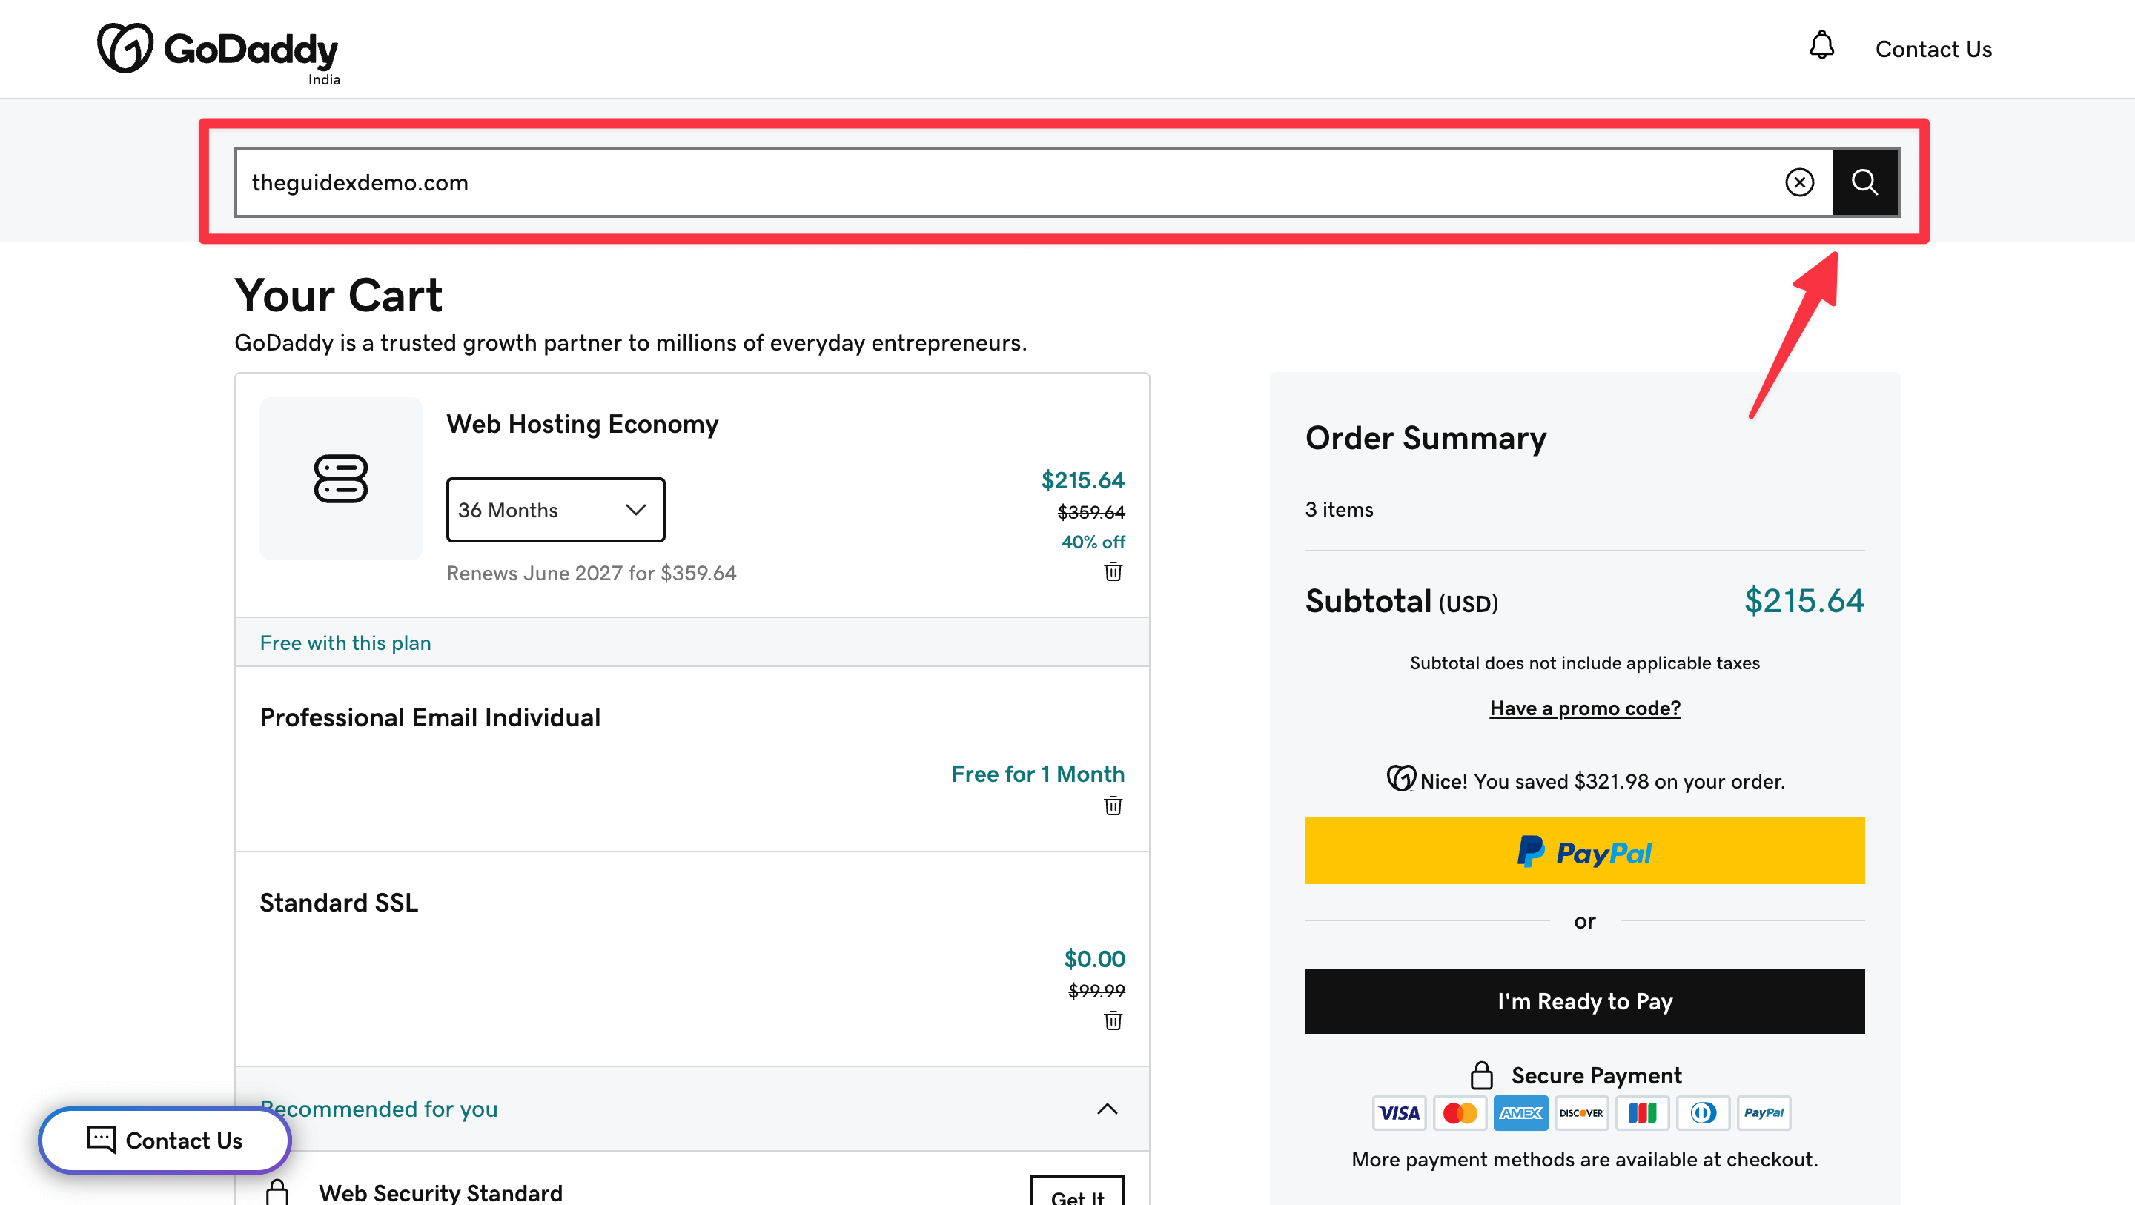Click the American Express icon
This screenshot has height=1205, width=2135.
(x=1520, y=1113)
